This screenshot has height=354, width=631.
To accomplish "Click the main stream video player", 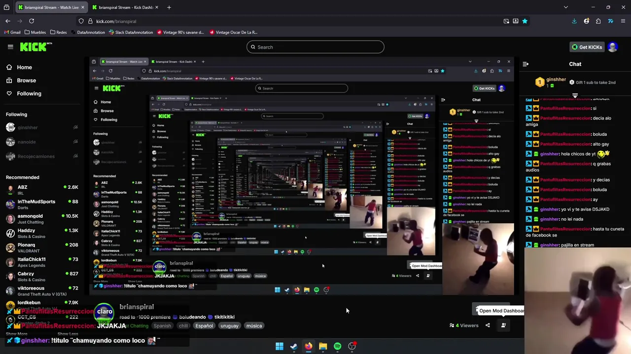I will [x=302, y=176].
